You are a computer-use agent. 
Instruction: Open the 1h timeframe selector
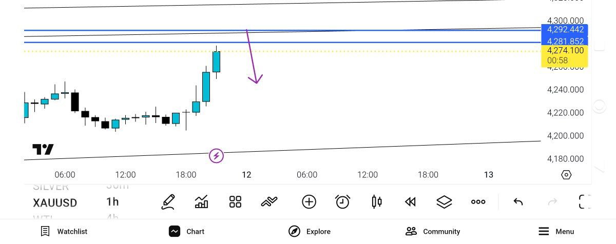(112, 202)
